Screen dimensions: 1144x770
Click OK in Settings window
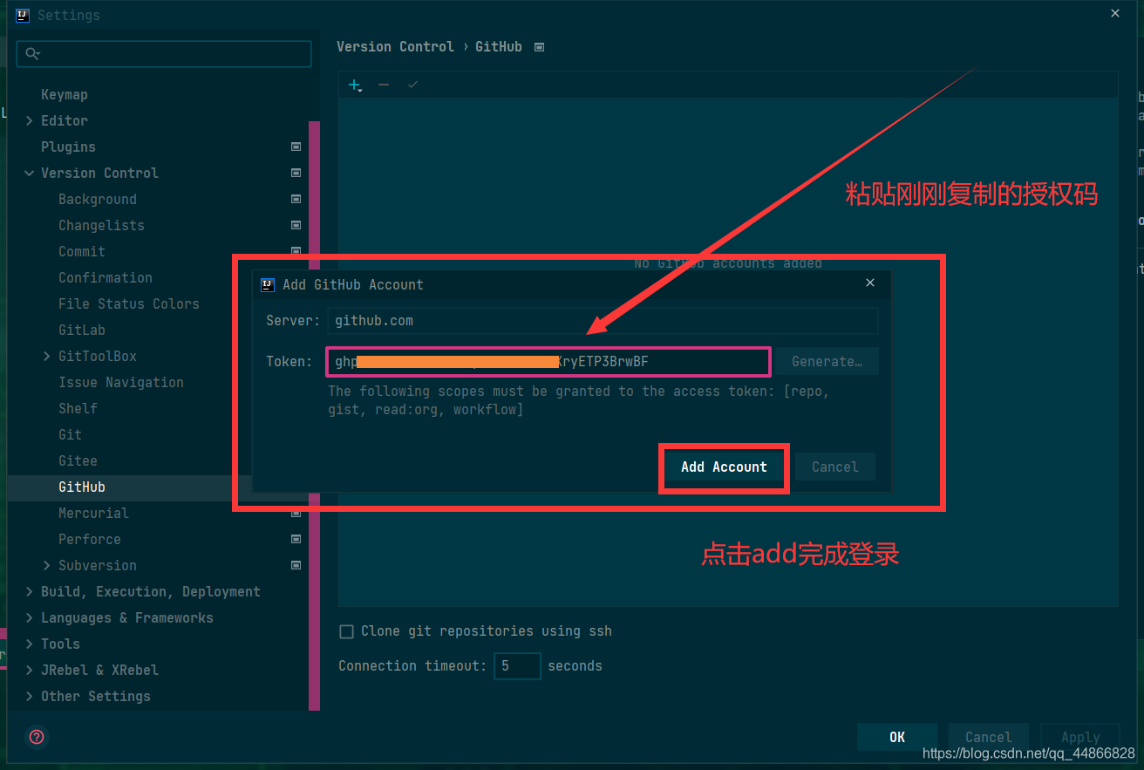click(x=897, y=737)
